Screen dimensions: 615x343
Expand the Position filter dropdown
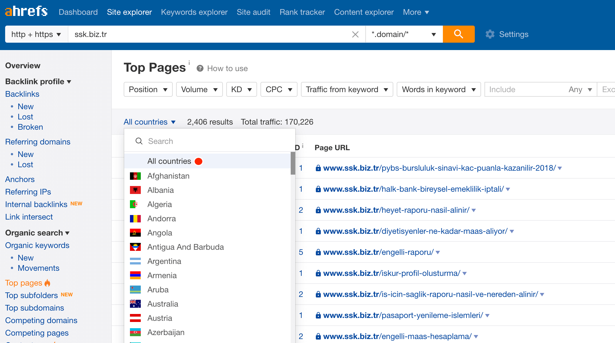[x=147, y=89]
